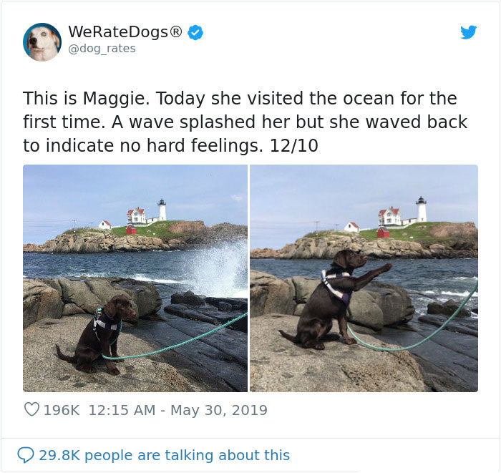
Task: Open 29.8K people are talking about this
Action: click(164, 455)
